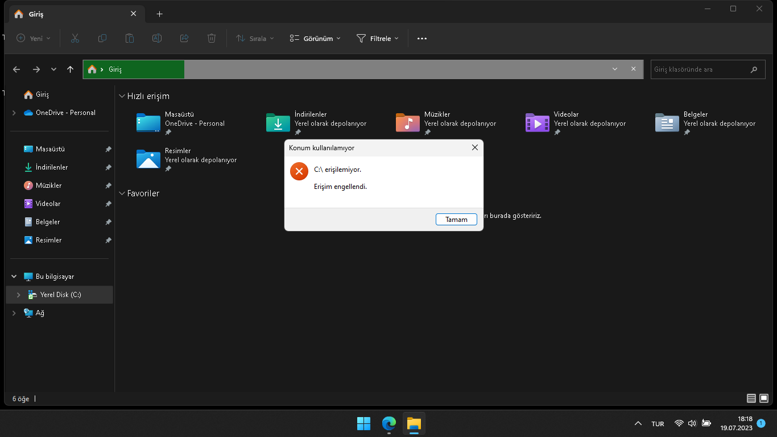
Task: Open the Resimler folder icon in Hızlı erişim
Action: (x=148, y=159)
